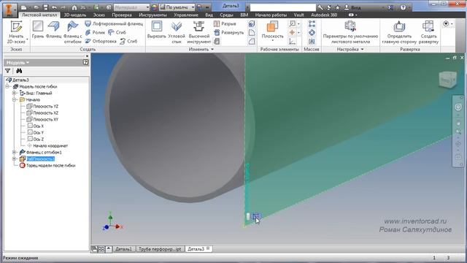Select Начало координат in the browser tree

(x=47, y=146)
